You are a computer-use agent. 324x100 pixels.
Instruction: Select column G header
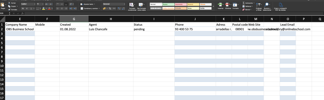pyautogui.click(x=74, y=19)
